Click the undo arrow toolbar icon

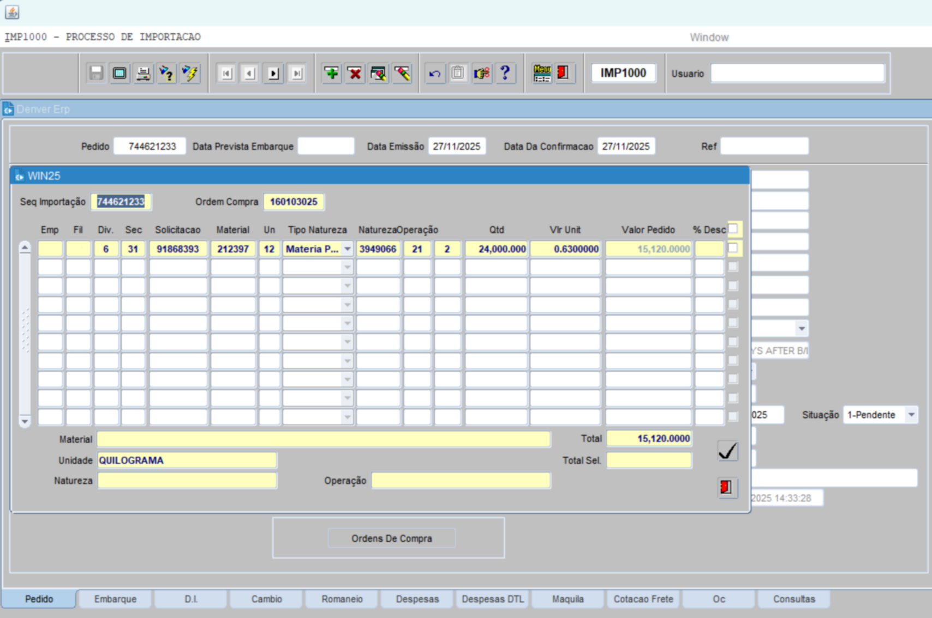[x=434, y=73]
